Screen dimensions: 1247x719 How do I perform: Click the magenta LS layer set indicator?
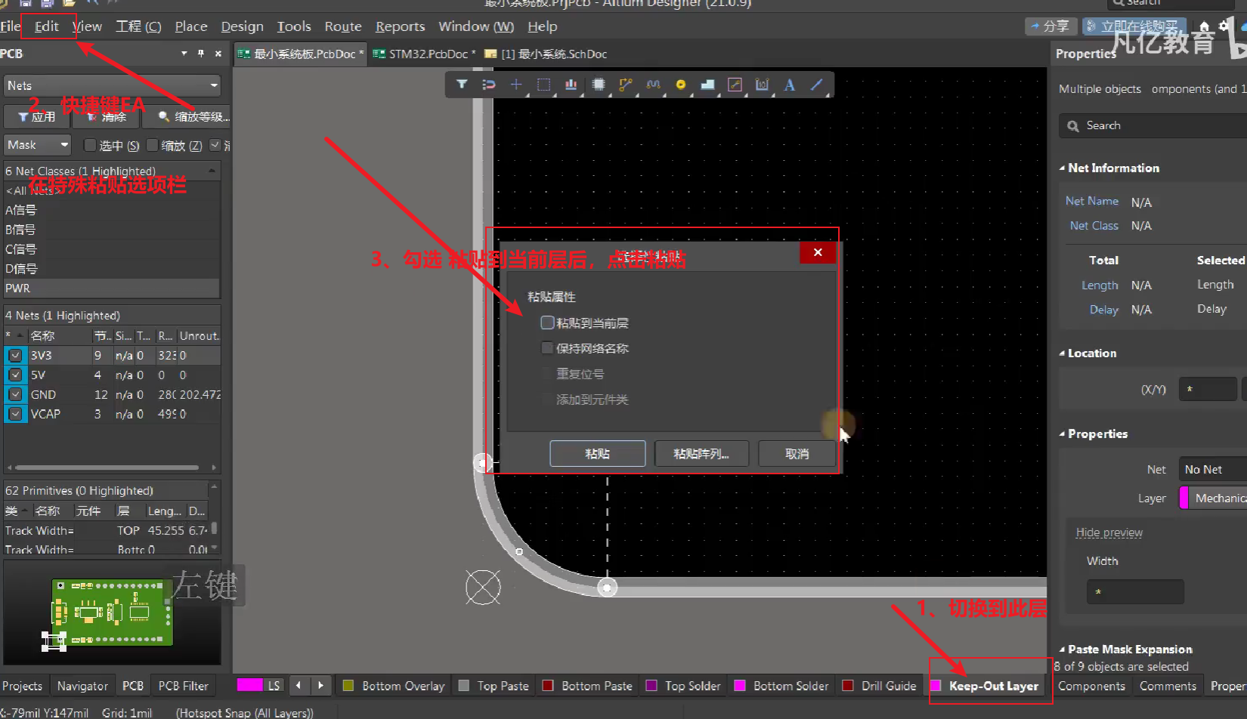pyautogui.click(x=260, y=685)
